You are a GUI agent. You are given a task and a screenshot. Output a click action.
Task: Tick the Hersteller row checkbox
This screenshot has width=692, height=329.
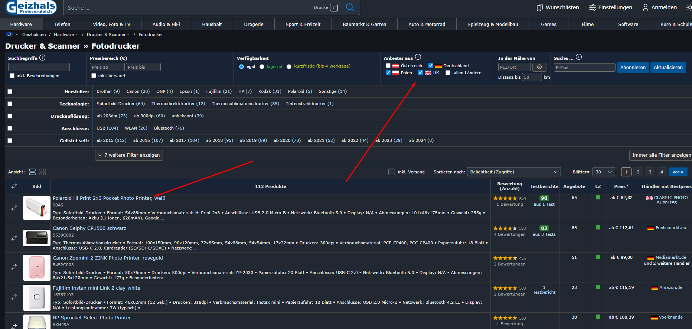[x=10, y=92]
